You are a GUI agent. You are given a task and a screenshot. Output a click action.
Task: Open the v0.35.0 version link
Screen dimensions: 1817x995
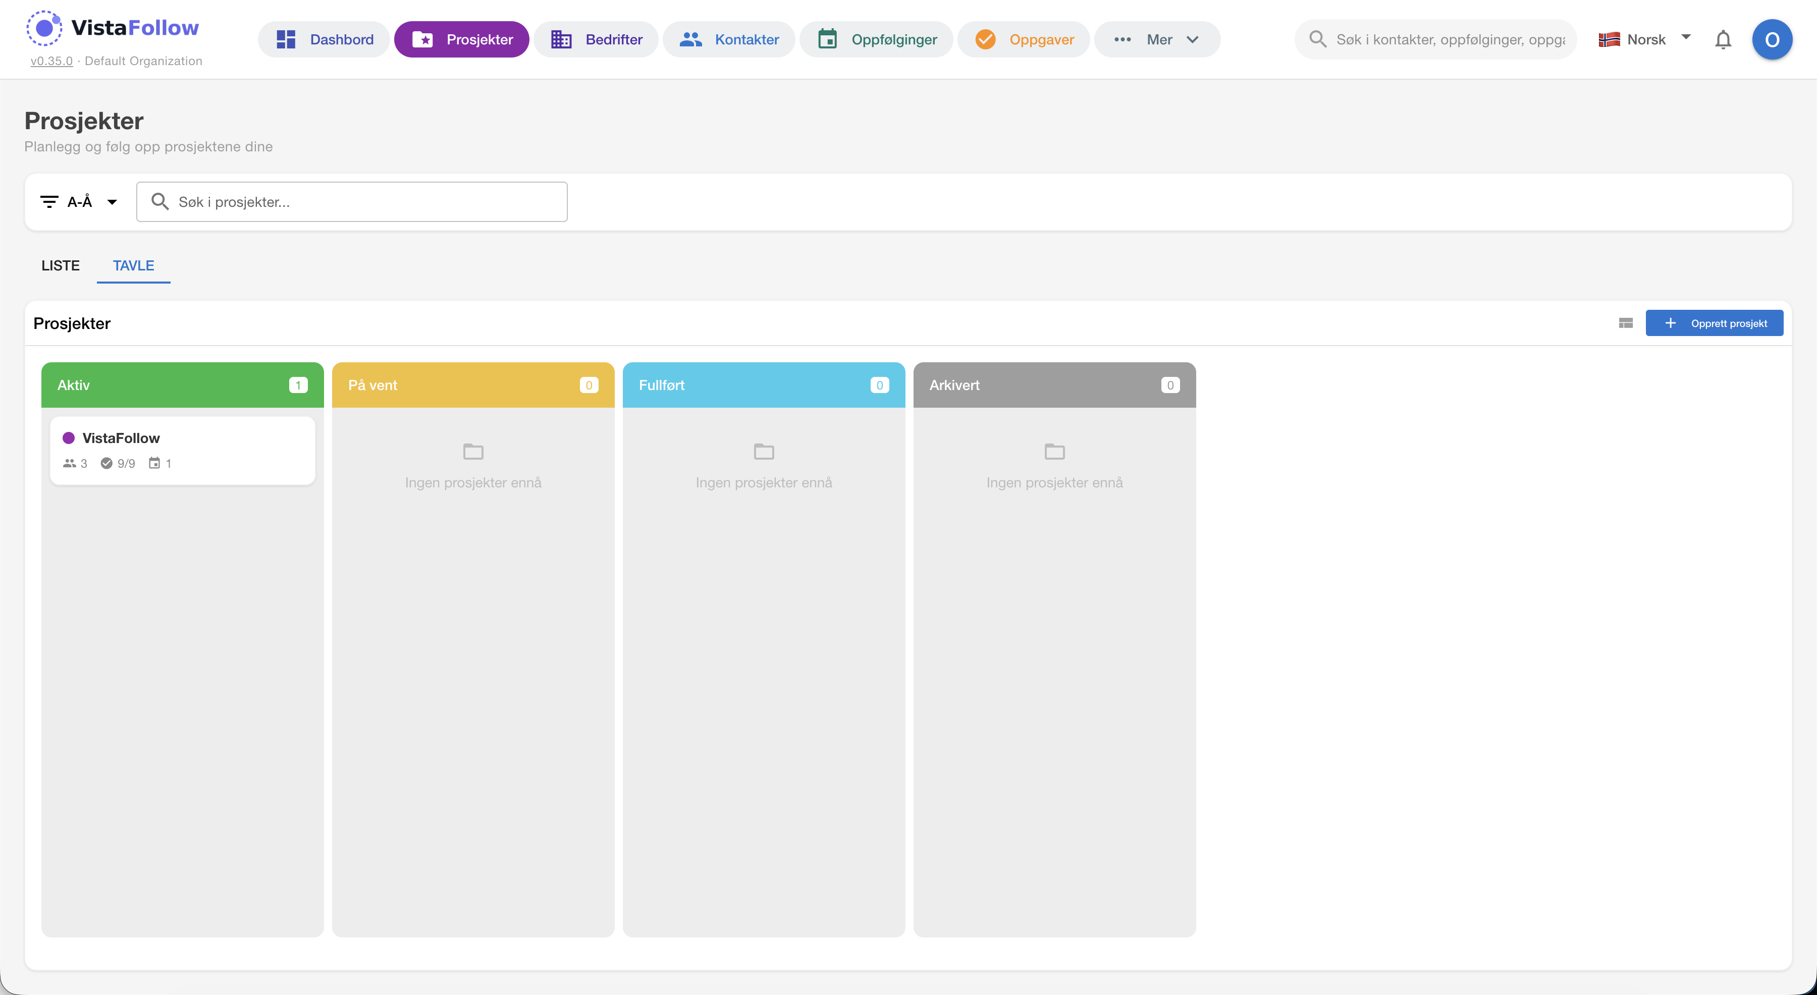tap(51, 62)
